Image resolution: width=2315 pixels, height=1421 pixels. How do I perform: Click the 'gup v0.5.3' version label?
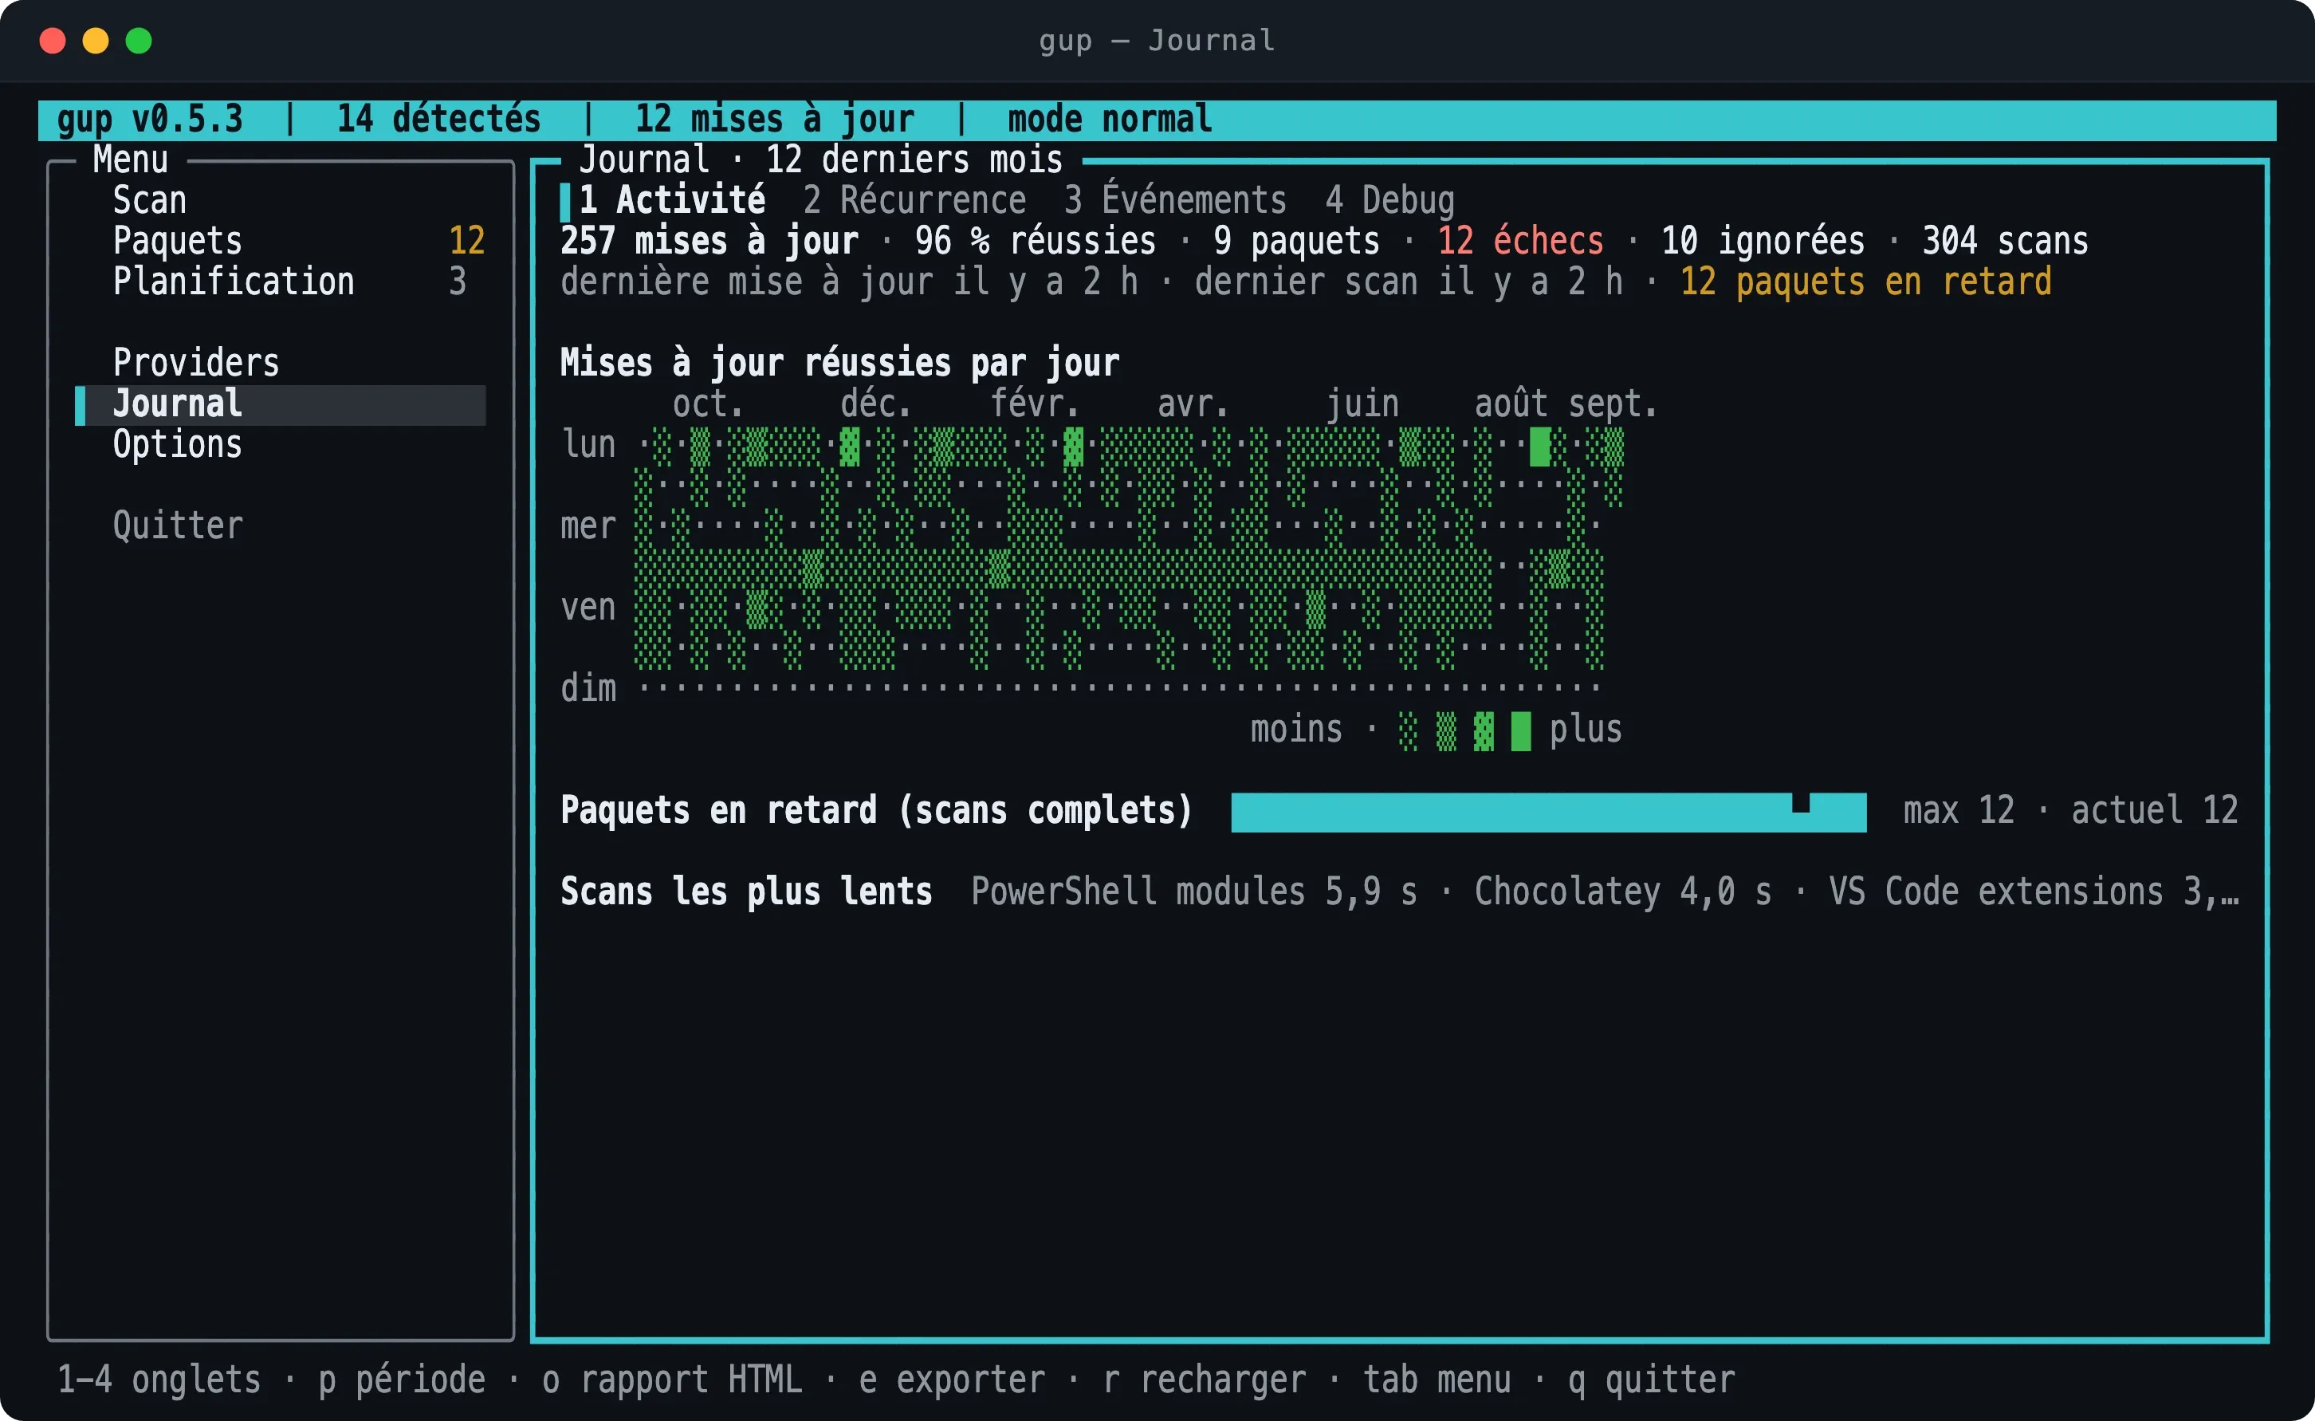[x=149, y=120]
